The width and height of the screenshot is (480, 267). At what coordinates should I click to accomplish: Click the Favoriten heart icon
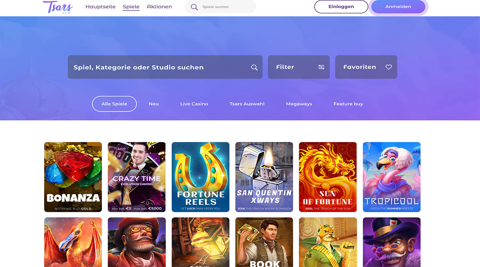tap(389, 67)
